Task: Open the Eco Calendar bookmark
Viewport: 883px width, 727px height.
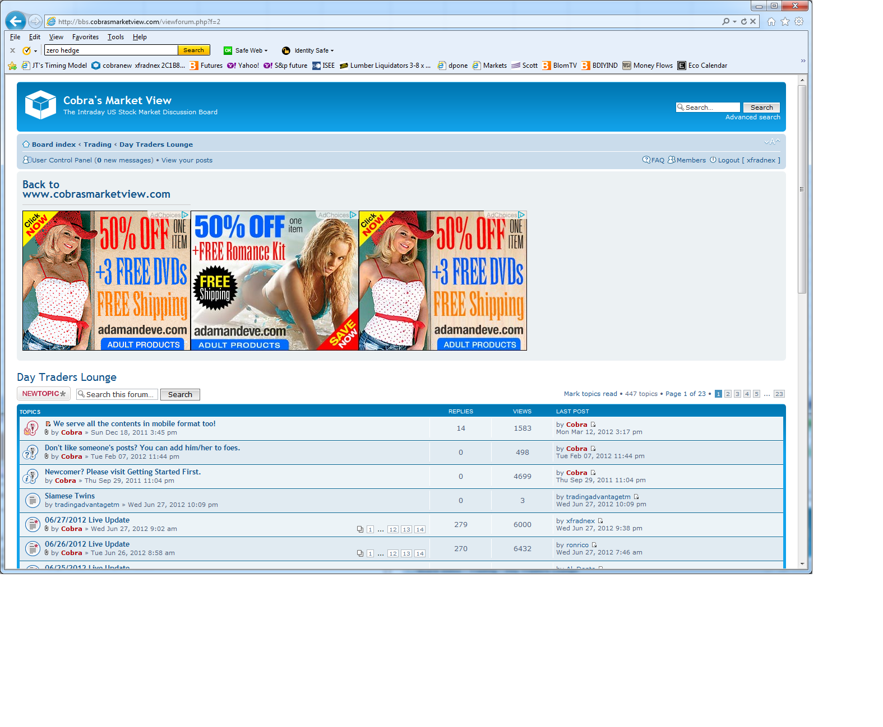Action: 702,66
